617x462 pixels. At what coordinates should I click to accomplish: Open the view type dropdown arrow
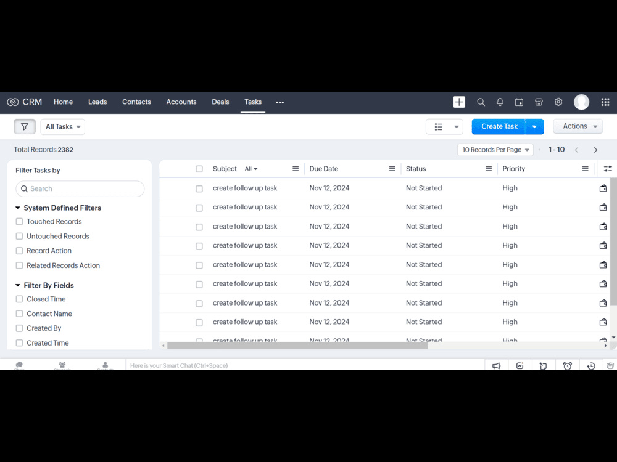click(x=457, y=126)
